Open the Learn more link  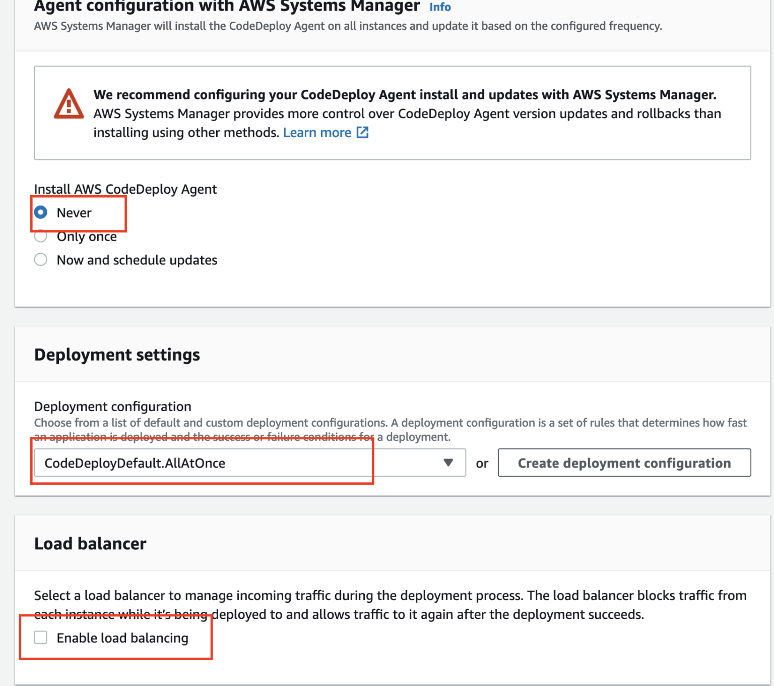[317, 132]
